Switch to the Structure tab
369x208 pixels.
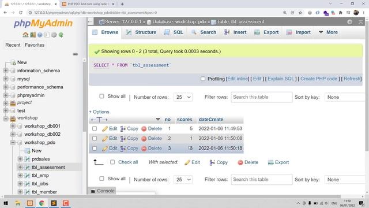pos(141,32)
